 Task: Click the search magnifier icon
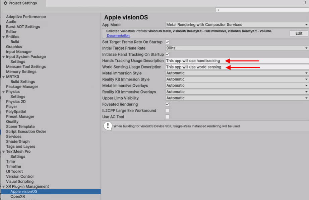[218, 10]
